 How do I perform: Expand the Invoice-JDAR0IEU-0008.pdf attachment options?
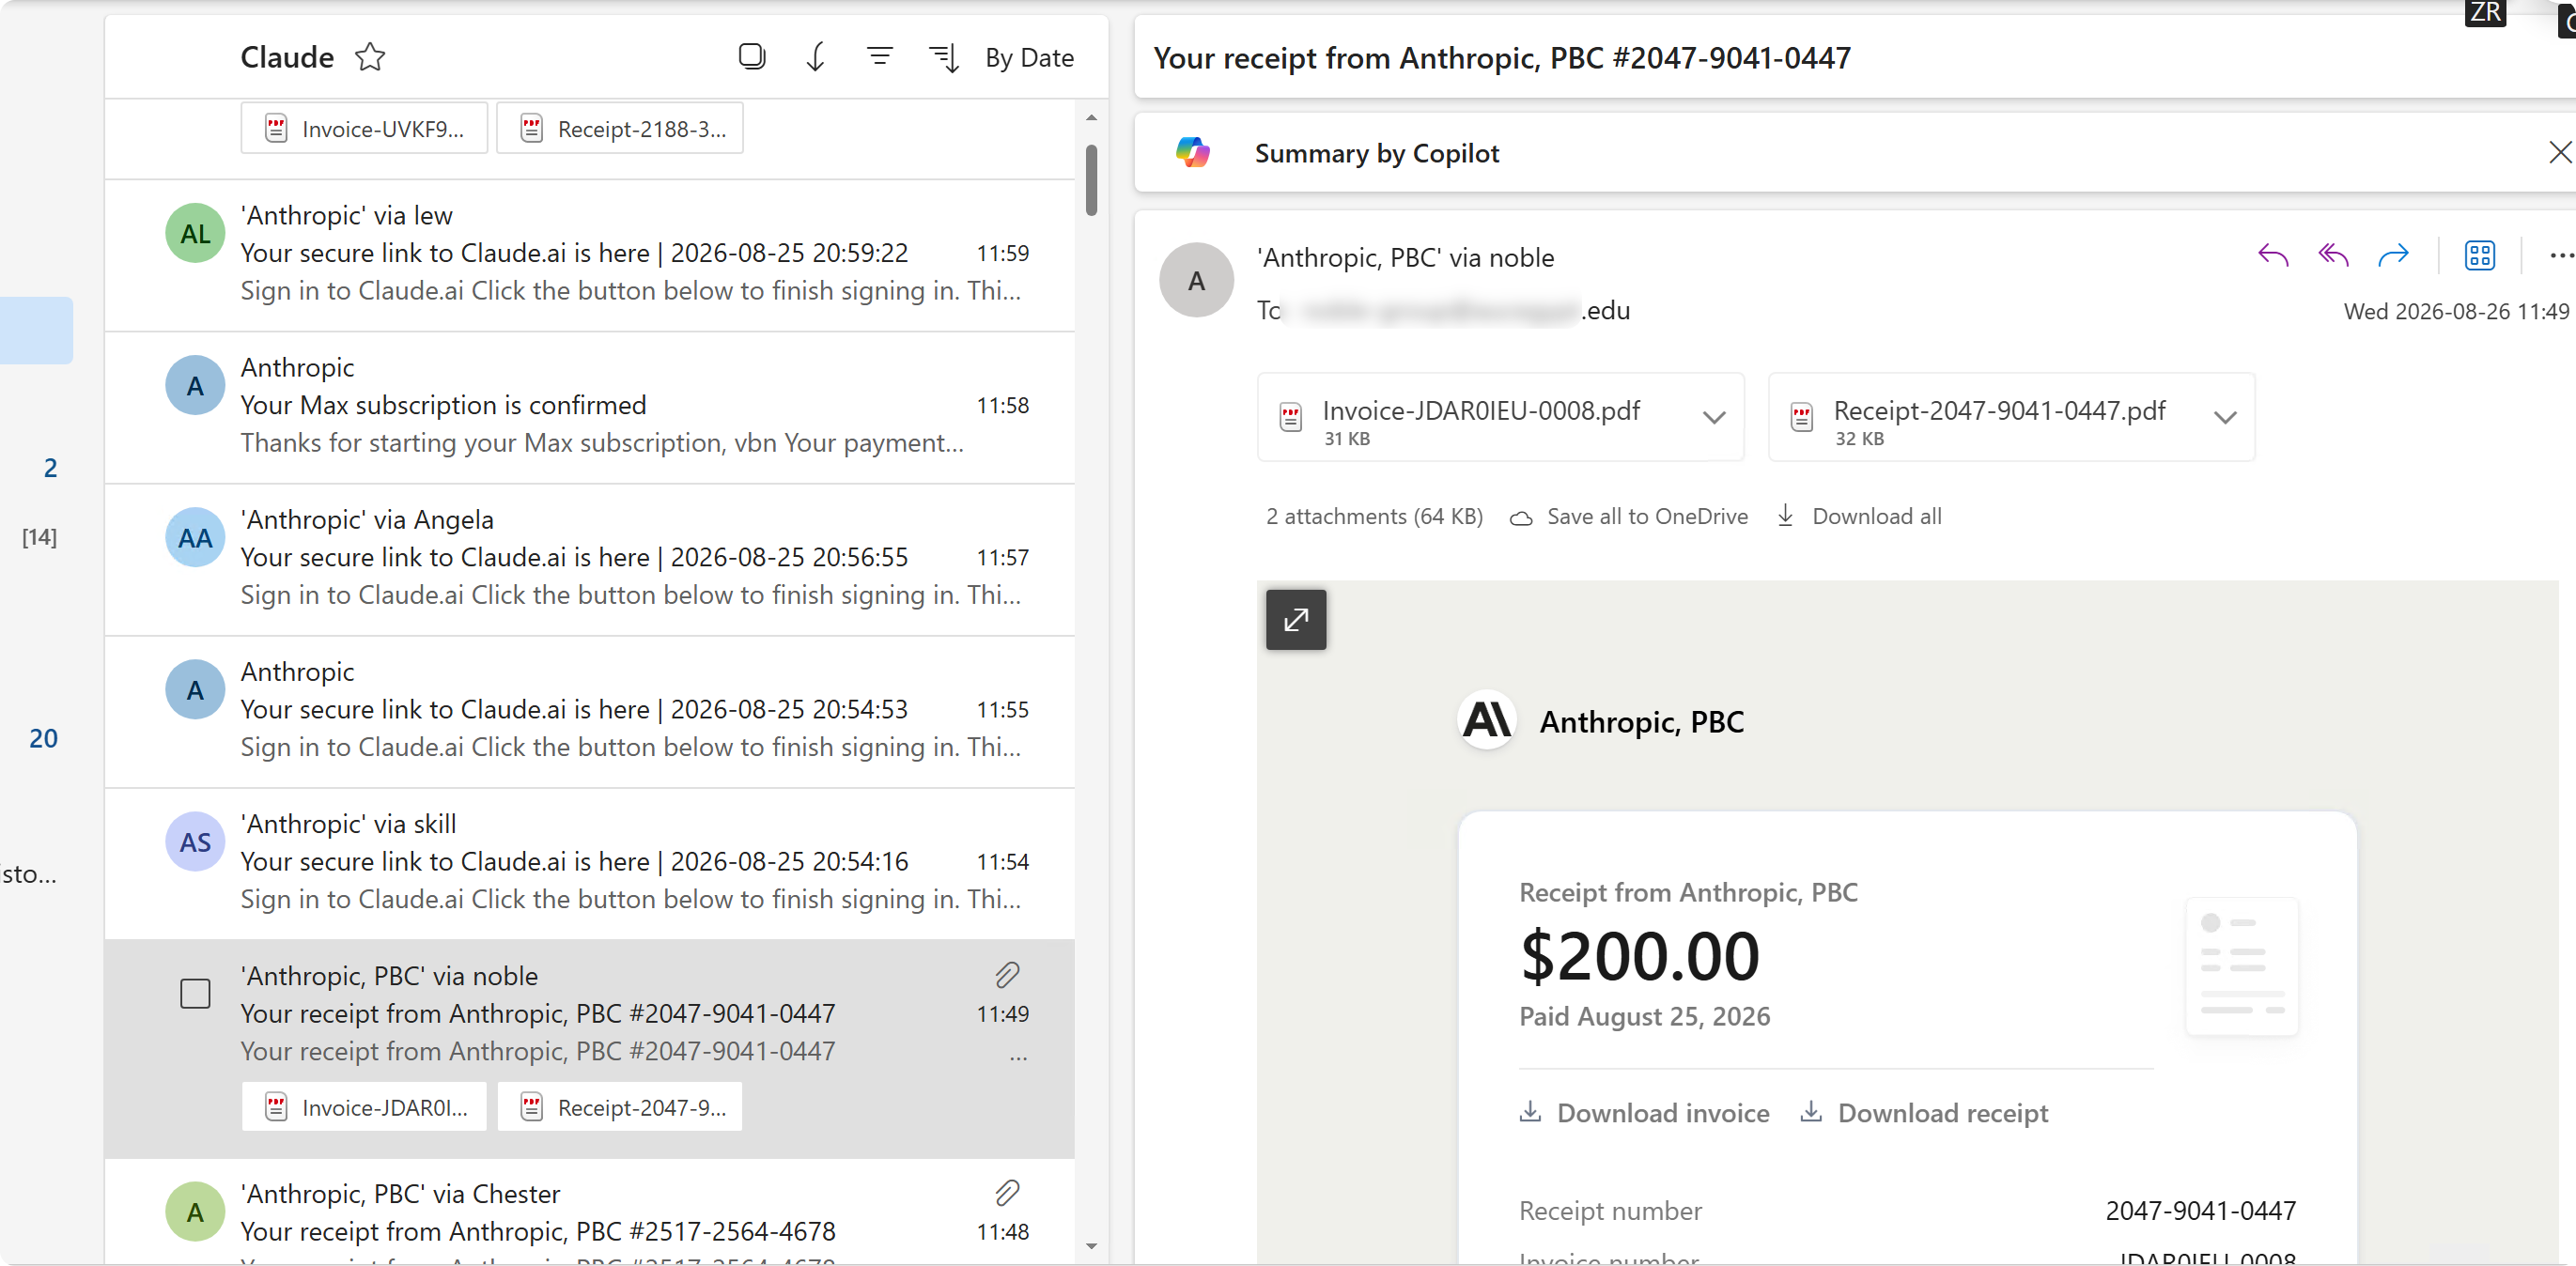click(x=1714, y=417)
